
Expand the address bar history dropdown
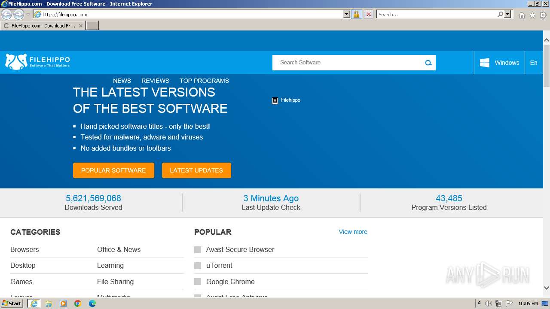(347, 14)
